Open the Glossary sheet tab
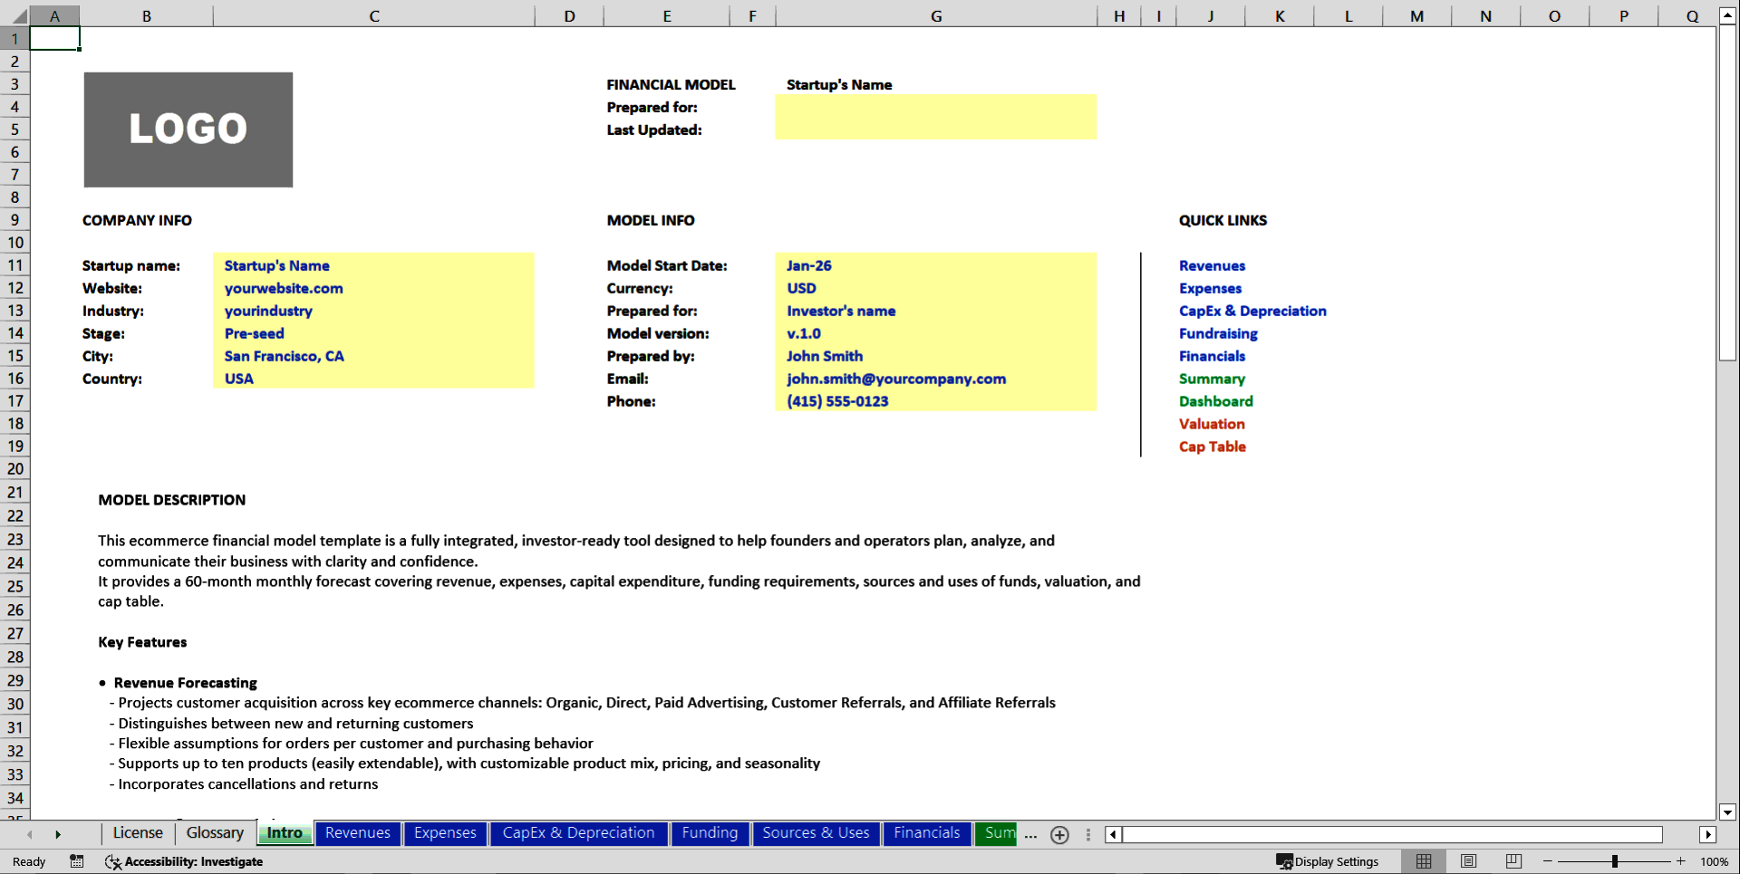The image size is (1740, 874). coord(213,832)
